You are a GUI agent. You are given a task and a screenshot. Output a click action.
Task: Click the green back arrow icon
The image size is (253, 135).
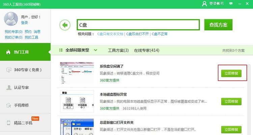click(65, 25)
